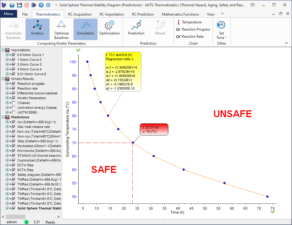
Task: Launch the Optimization gear tool
Action: pos(109,29)
